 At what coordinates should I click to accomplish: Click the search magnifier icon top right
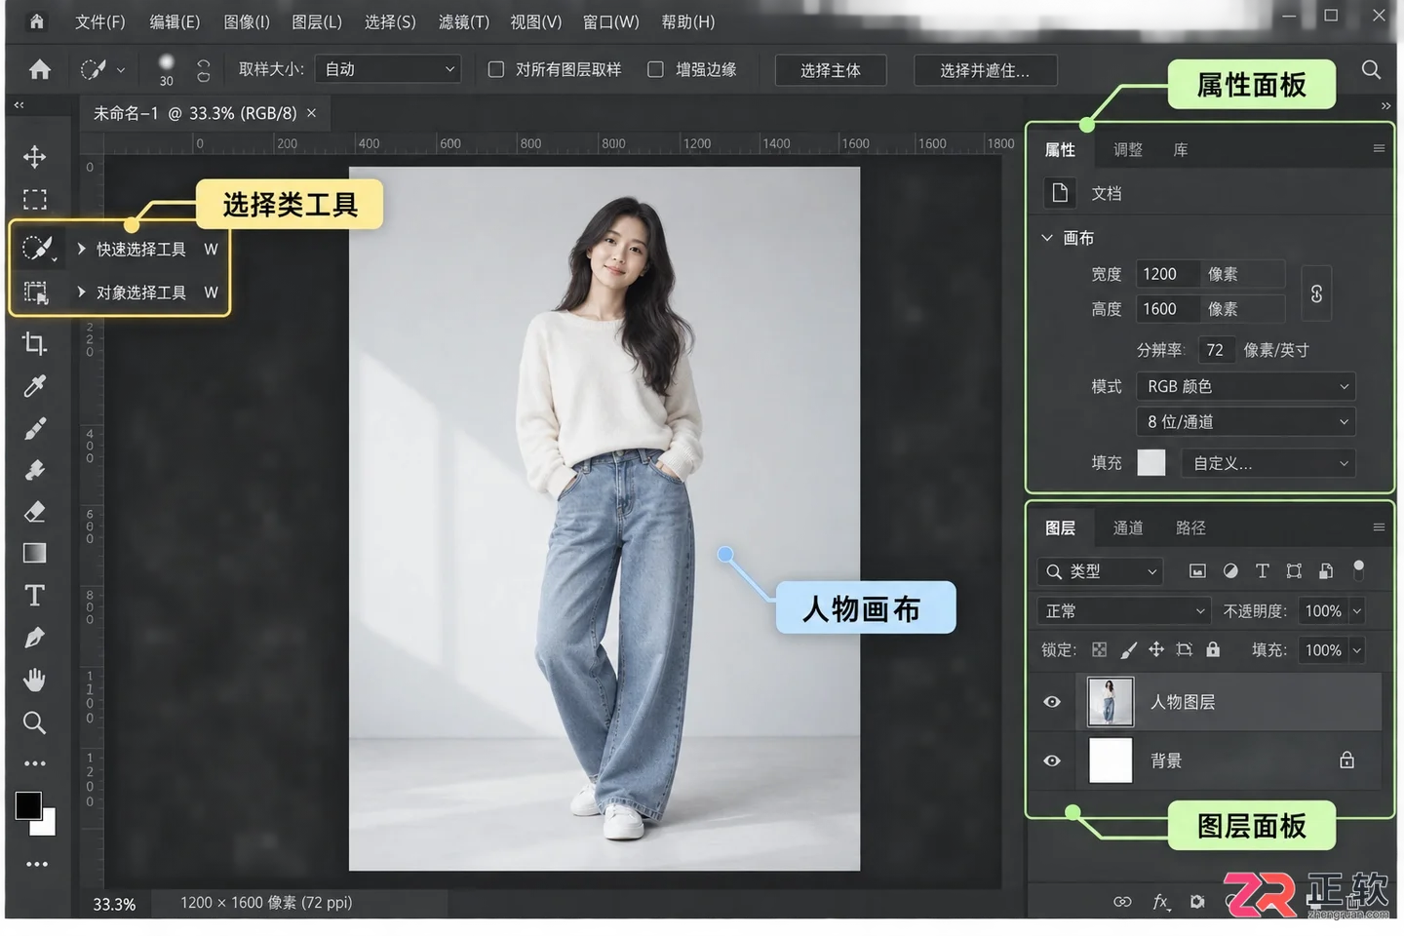[1371, 69]
